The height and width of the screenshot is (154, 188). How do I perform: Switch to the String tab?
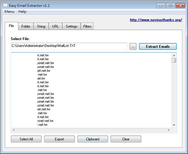point(41,26)
